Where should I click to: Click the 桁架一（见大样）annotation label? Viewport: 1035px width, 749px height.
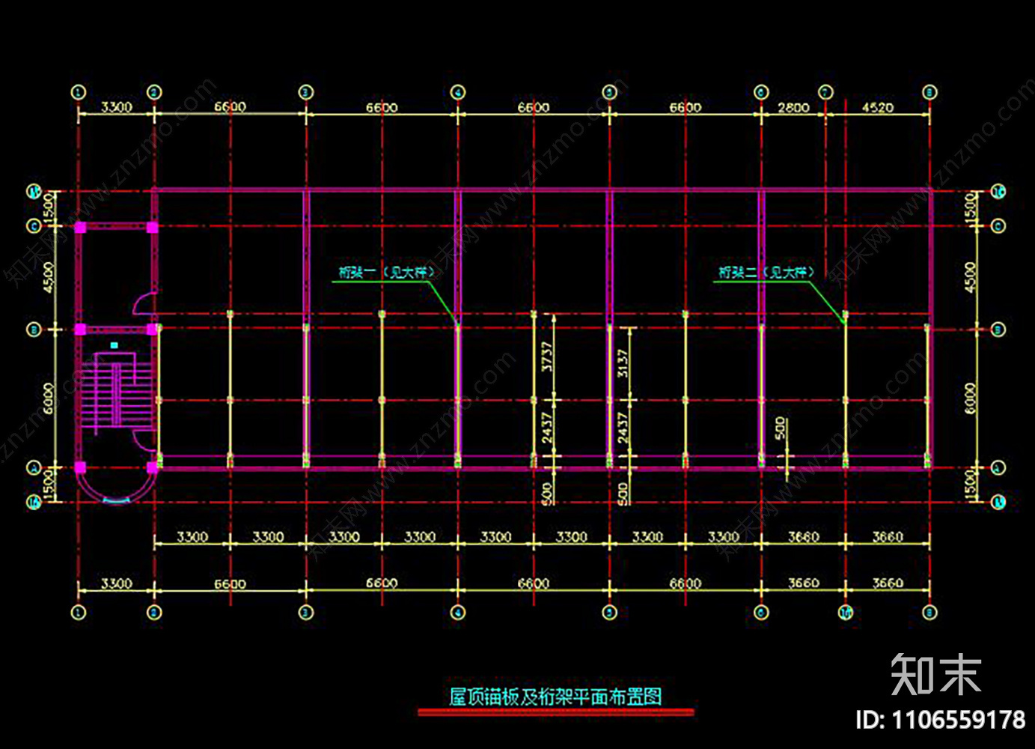(385, 272)
